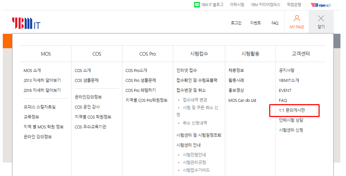Open YBM 커리어캠퍼스 link

[x=265, y=5]
